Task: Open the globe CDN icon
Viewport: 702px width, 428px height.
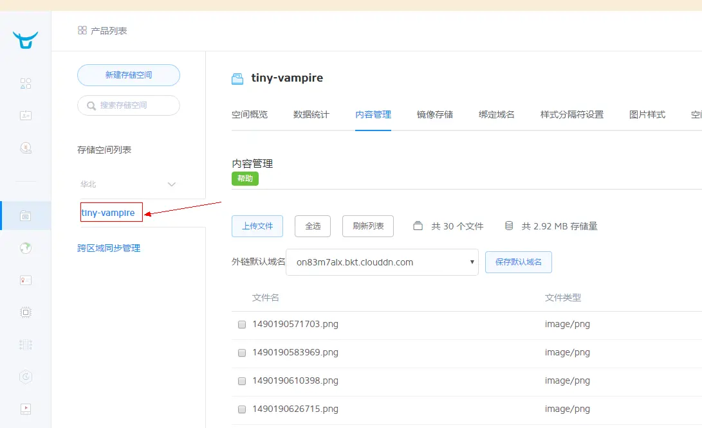Action: 26,248
